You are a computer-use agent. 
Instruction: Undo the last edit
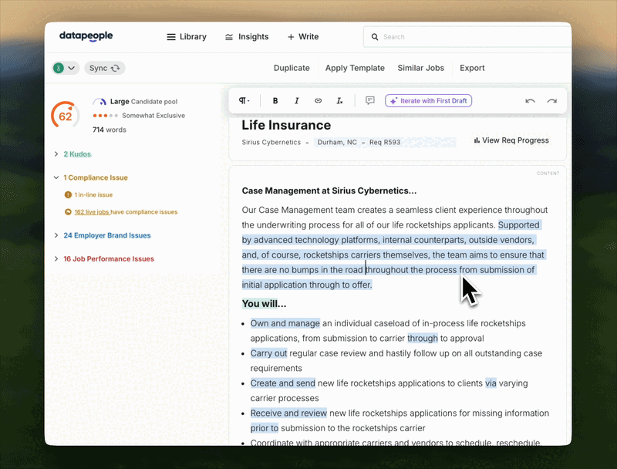click(x=530, y=101)
